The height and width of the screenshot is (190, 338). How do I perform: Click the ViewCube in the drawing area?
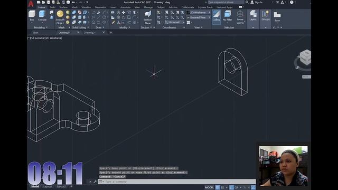[306, 57]
